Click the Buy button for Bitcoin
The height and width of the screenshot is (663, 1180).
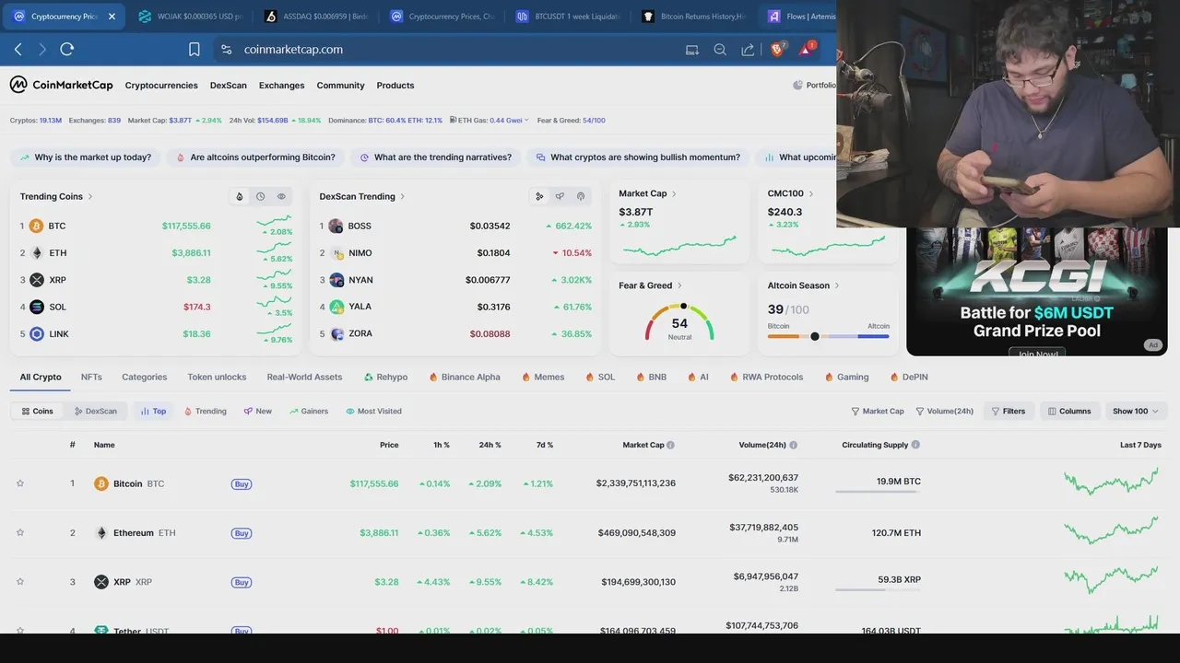point(242,483)
